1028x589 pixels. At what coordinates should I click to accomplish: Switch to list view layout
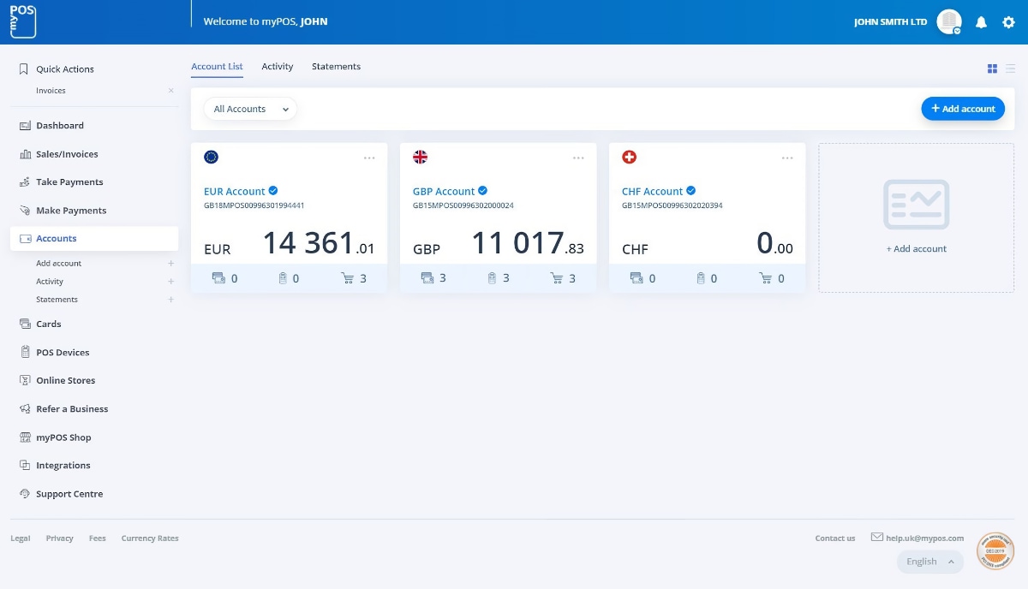1010,68
